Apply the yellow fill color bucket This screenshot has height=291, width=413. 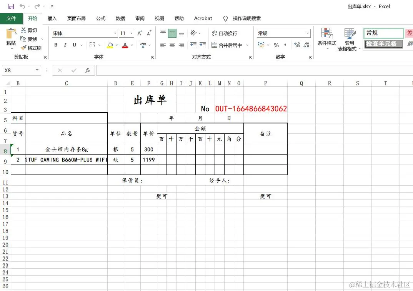pos(110,45)
